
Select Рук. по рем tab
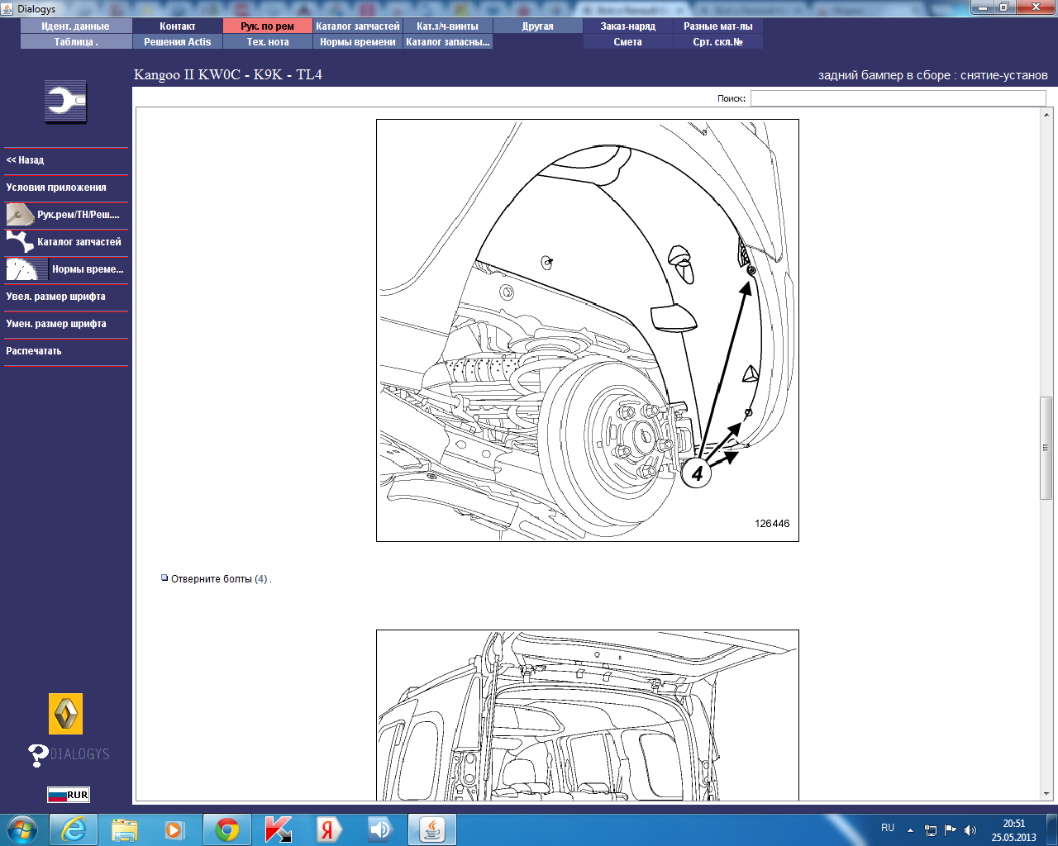pyautogui.click(x=268, y=26)
